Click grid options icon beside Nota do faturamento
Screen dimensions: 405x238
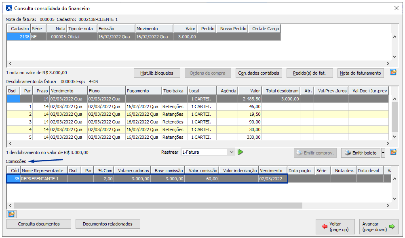click(393, 73)
